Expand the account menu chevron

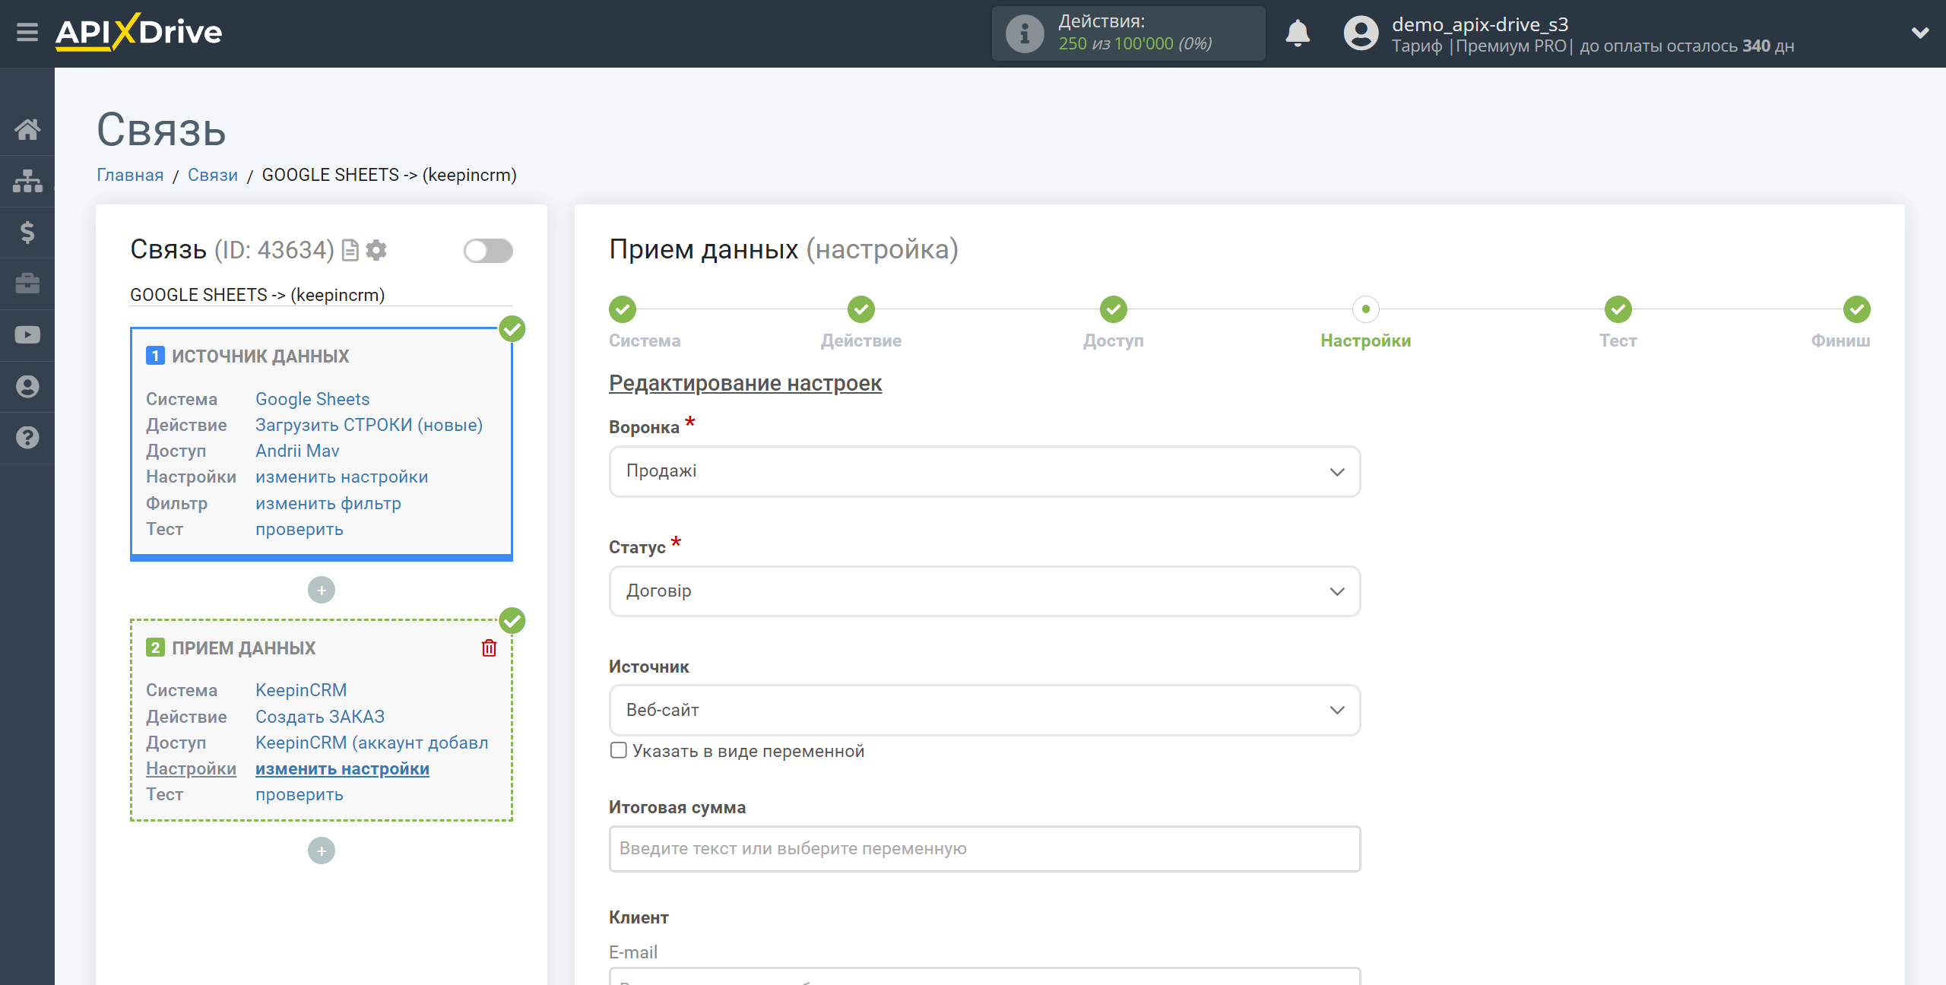tap(1920, 33)
